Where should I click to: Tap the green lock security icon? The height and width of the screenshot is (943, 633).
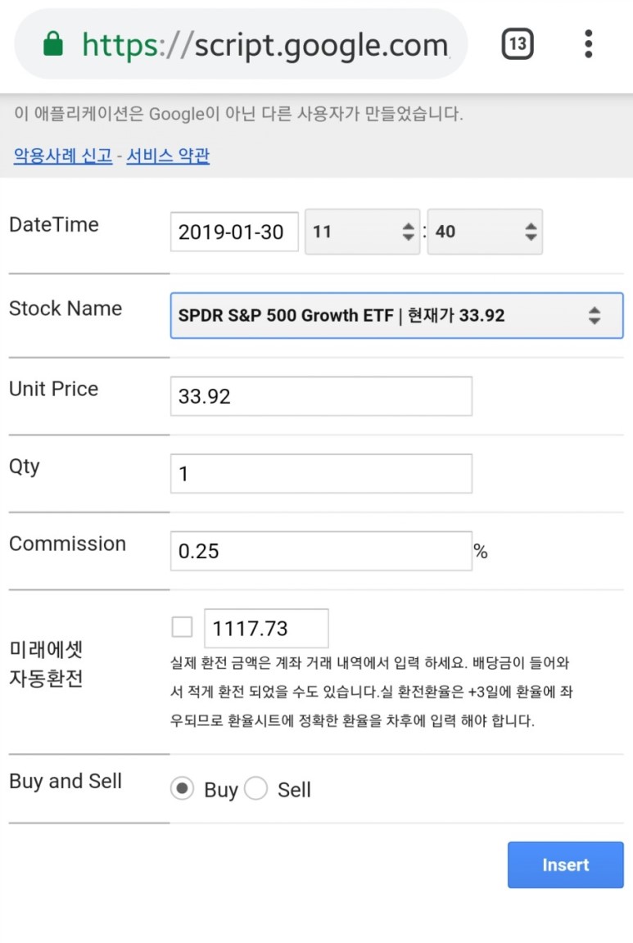(x=53, y=44)
